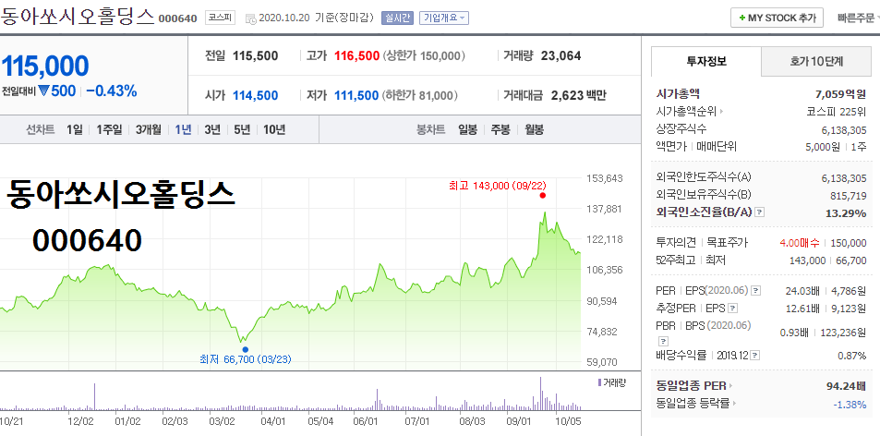Switch to 주봉 candle chart
Image resolution: width=880 pixels, height=436 pixels.
[x=500, y=129]
